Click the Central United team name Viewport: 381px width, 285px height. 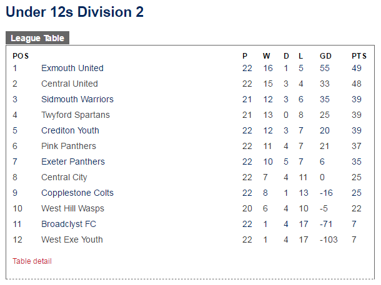coord(69,84)
